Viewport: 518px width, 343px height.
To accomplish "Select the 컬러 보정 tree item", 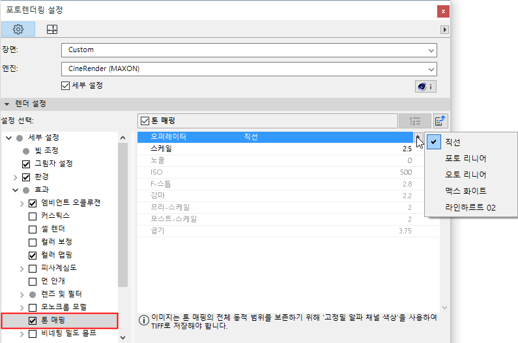I will 57,242.
